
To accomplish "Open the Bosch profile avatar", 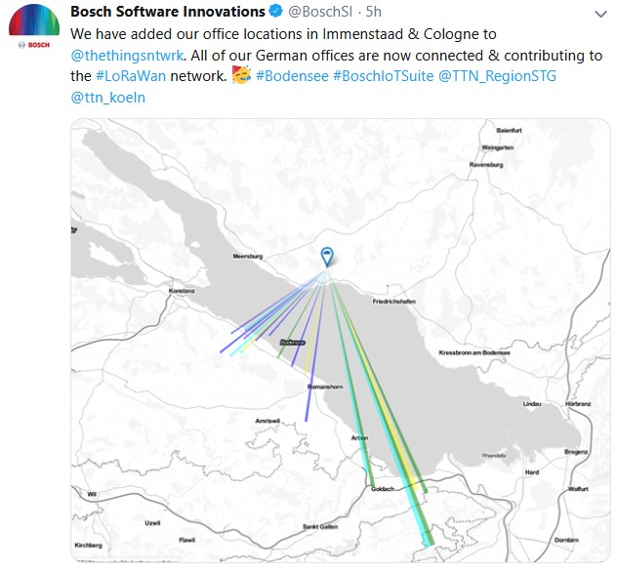I will pyautogui.click(x=34, y=26).
